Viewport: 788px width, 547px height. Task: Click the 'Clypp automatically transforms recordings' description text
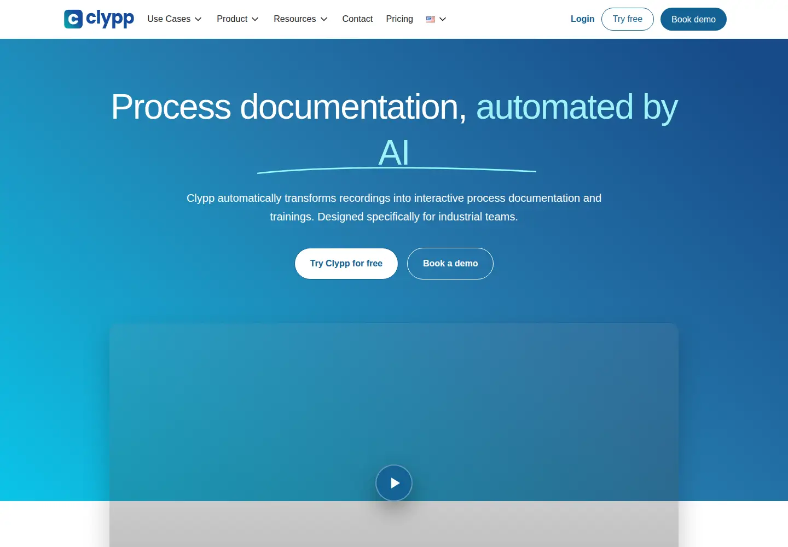pos(394,207)
